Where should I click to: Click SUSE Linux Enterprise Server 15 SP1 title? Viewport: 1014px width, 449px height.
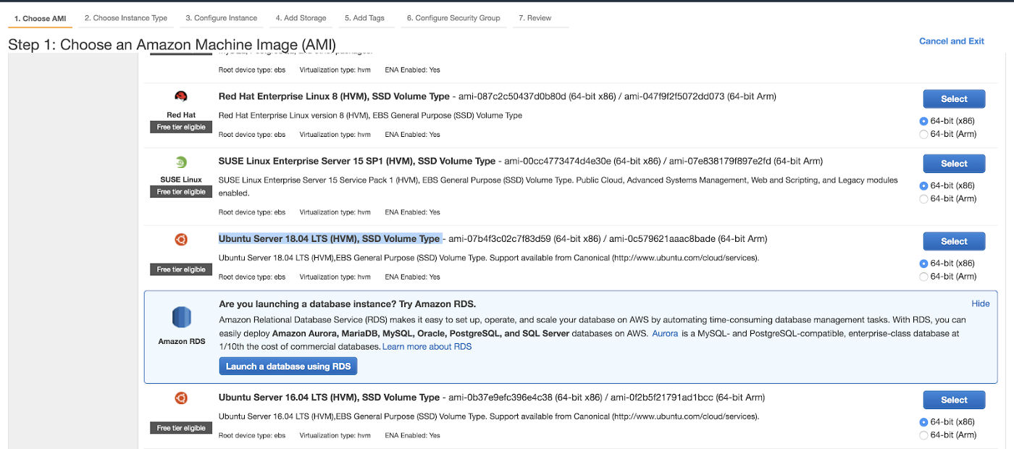pos(357,161)
